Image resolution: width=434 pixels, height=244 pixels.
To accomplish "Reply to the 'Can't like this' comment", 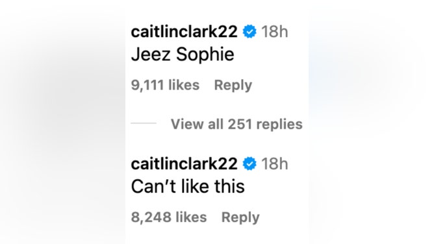I will click(x=240, y=217).
